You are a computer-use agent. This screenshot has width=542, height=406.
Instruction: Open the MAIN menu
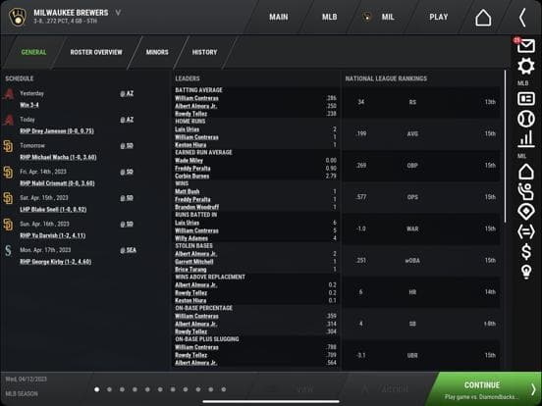click(279, 17)
